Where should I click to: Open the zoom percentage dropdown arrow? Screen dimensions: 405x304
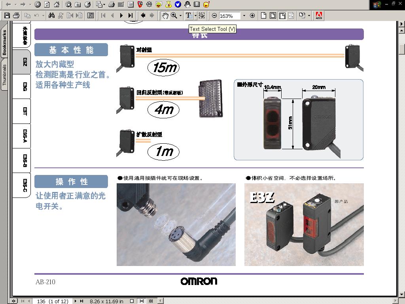pos(244,16)
